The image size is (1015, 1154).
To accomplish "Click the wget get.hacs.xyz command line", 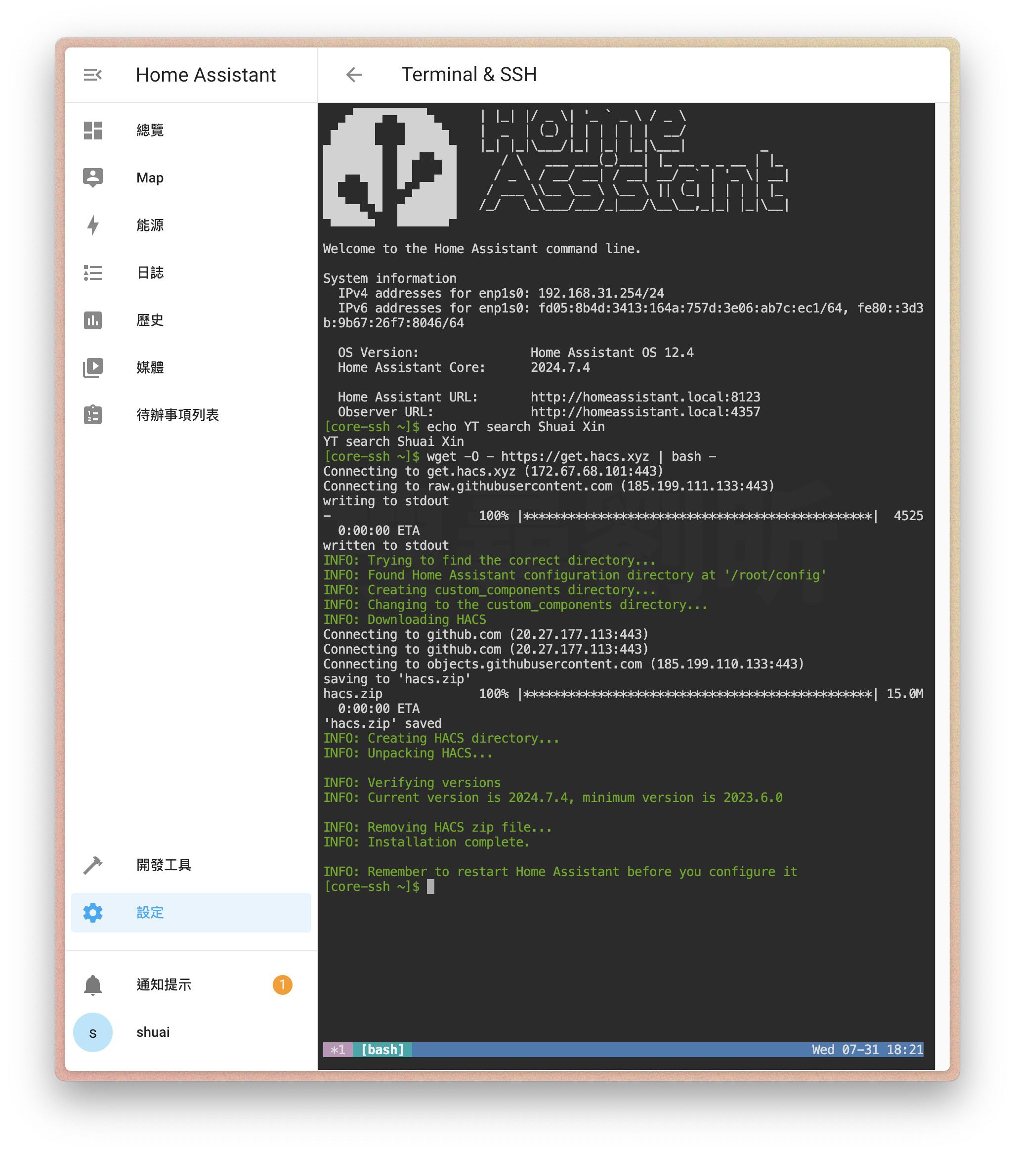I will pos(571,456).
